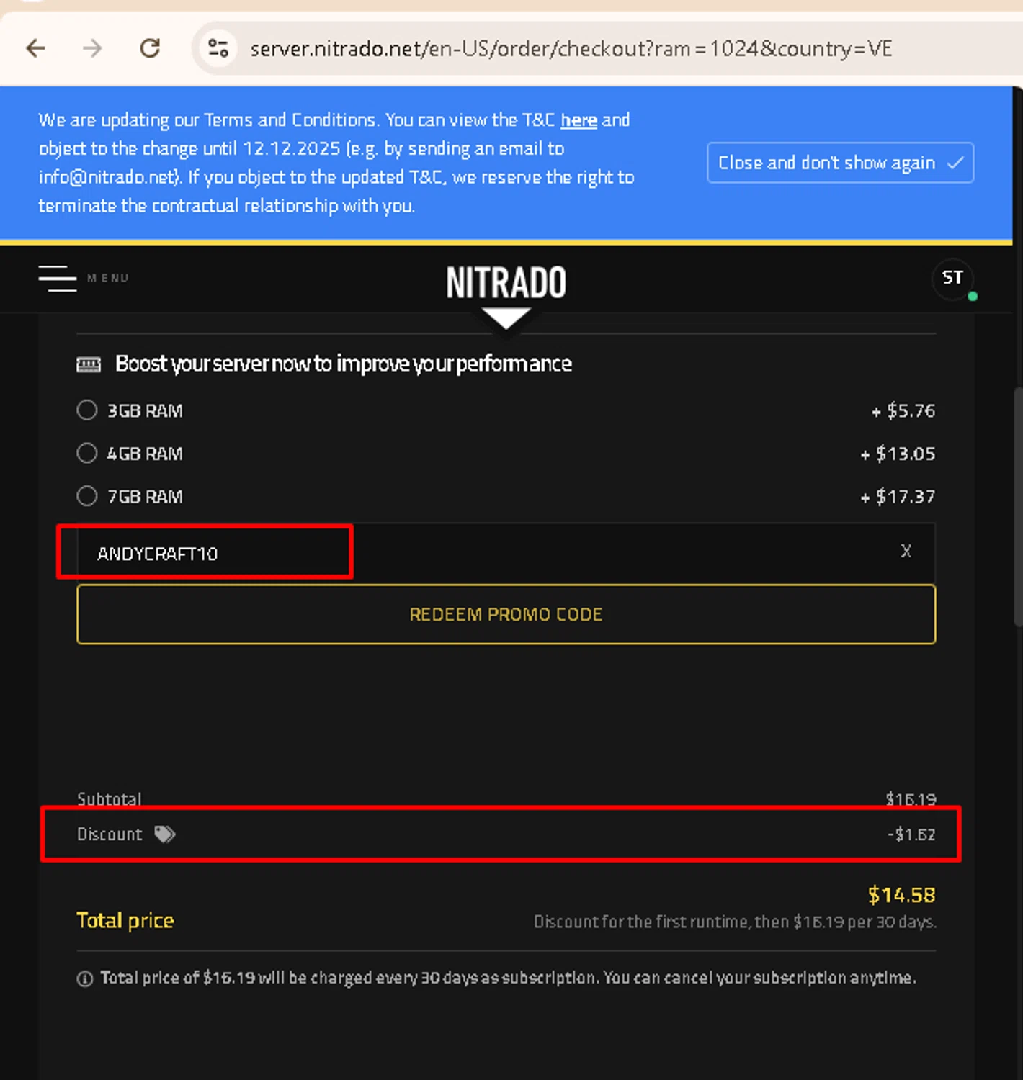
Task: Click the 'Subtotal' label
Action: (110, 798)
